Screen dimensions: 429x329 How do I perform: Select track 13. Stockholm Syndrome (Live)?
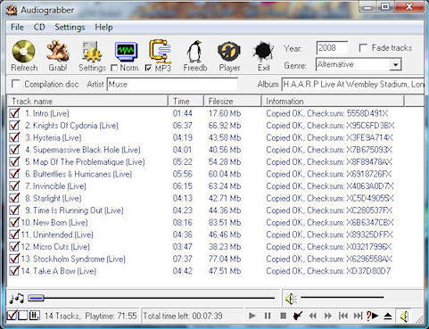coord(73,259)
